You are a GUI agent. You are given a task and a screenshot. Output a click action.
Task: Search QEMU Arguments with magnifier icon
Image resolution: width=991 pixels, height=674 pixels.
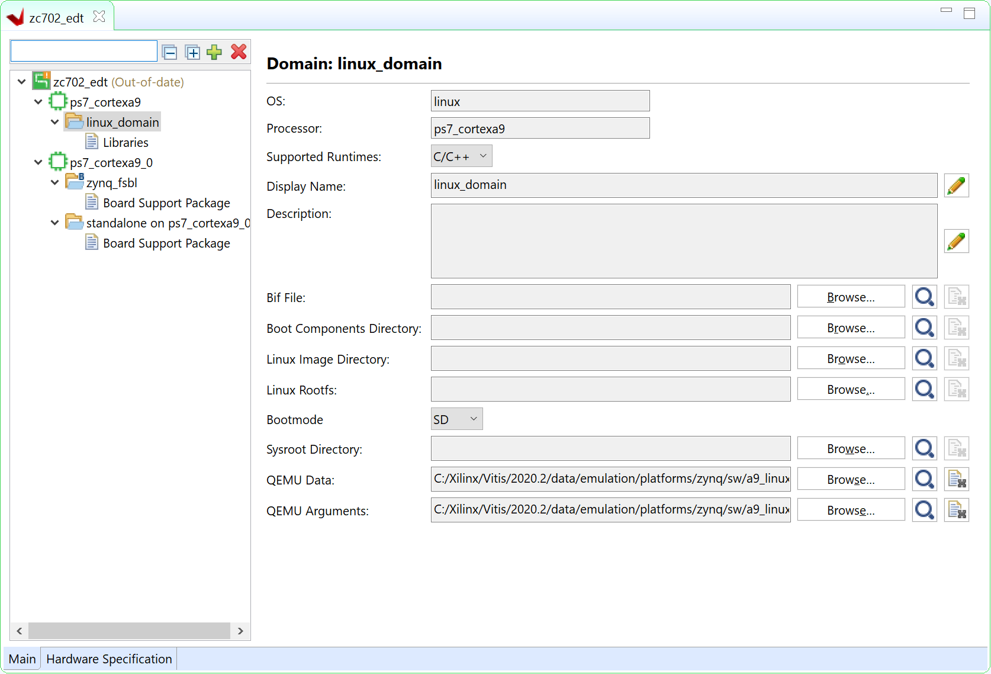point(924,510)
